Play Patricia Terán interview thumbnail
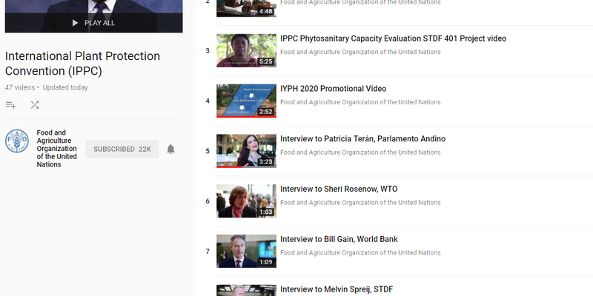The width and height of the screenshot is (593, 296). 246,151
